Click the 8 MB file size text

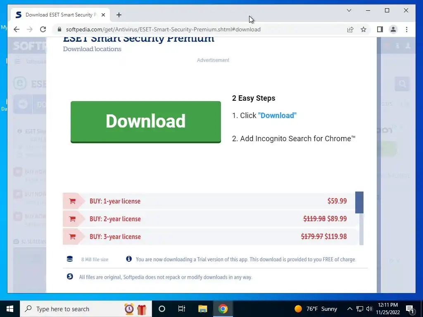(95, 259)
